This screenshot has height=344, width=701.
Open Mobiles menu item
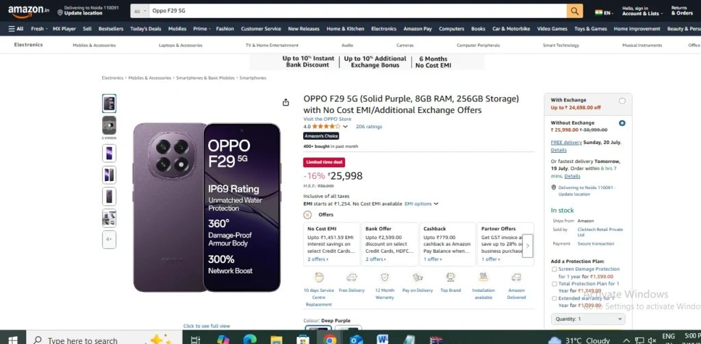tap(177, 29)
